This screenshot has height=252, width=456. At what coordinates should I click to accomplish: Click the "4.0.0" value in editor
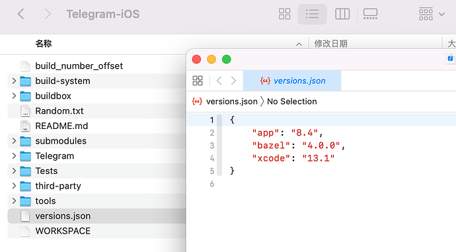[321, 146]
